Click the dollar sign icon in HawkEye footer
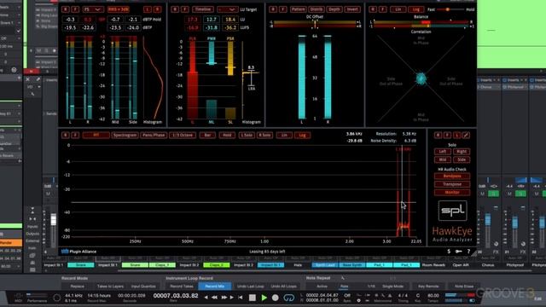This screenshot has width=546, height=307. [449, 252]
